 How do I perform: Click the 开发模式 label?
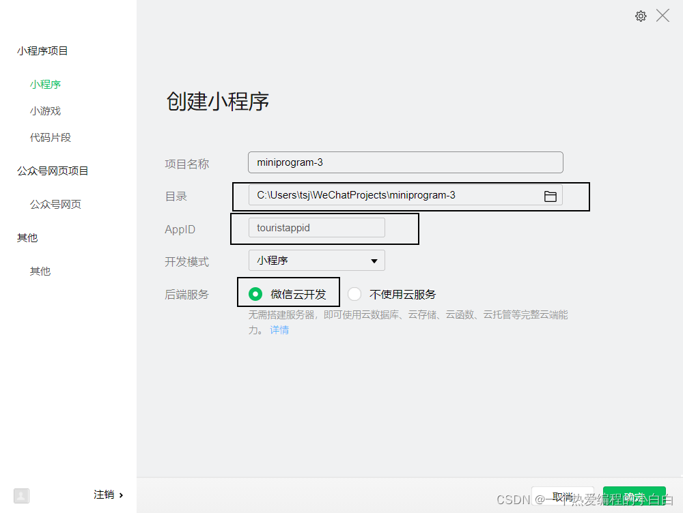tap(187, 261)
